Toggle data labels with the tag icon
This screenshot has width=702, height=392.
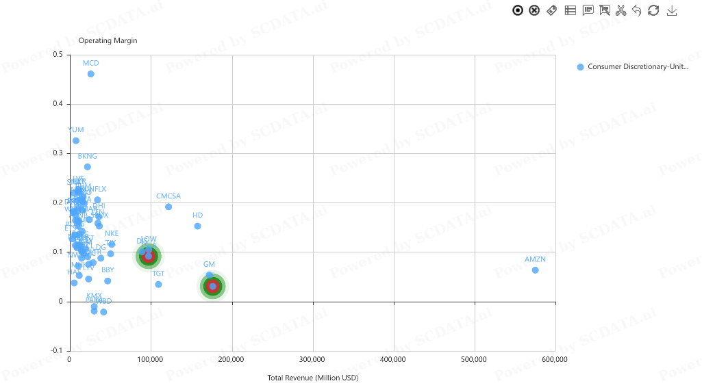(552, 10)
